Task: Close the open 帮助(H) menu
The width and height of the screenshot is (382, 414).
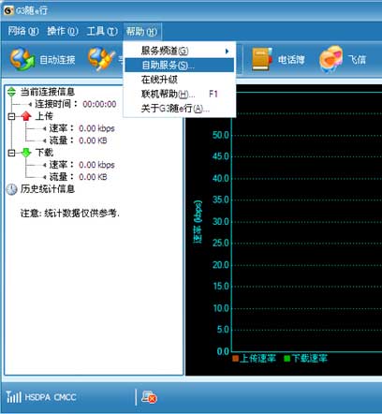Action: point(141,31)
